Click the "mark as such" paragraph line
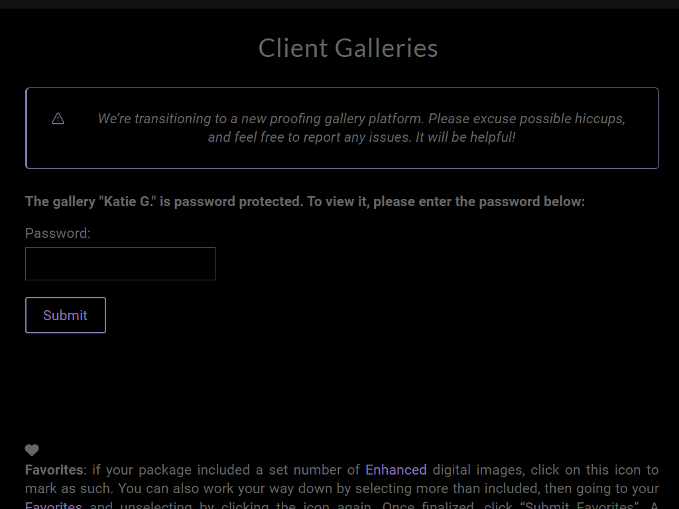679x509 pixels. point(342,488)
